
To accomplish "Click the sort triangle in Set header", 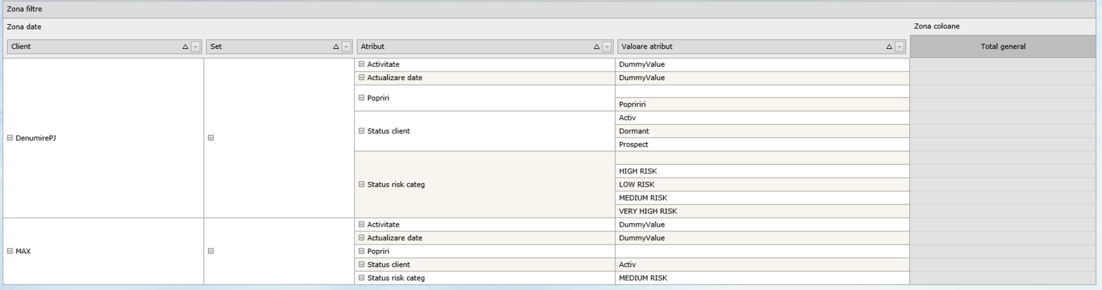I will pos(336,47).
